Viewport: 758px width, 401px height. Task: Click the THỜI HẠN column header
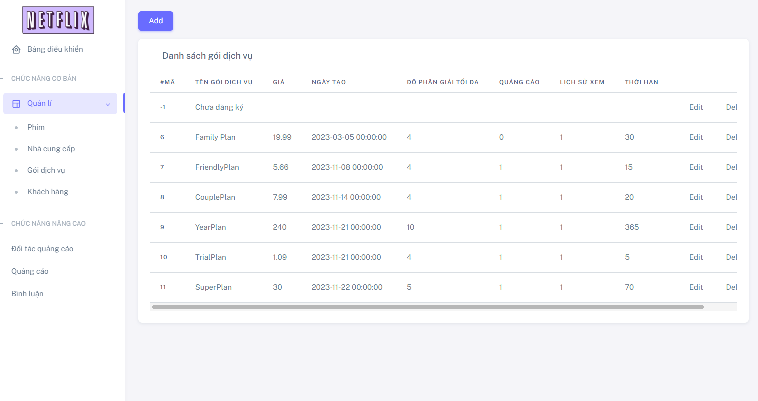[x=641, y=82]
